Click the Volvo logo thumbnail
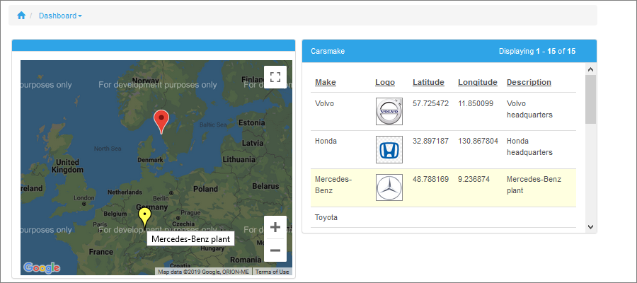637x283 pixels. coord(389,111)
